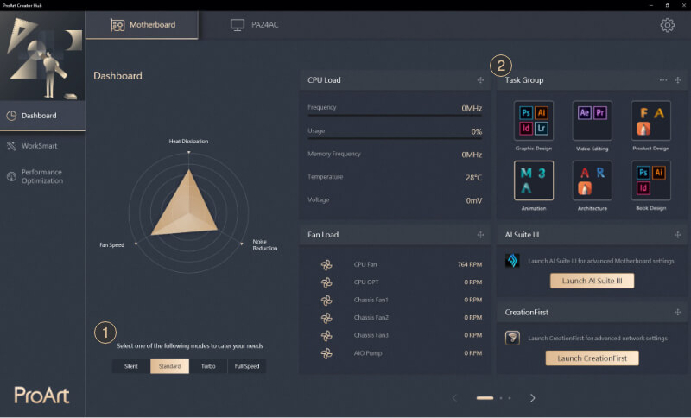The image size is (691, 418).
Task: Open the Graphic Design task group icon
Action: pyautogui.click(x=533, y=121)
